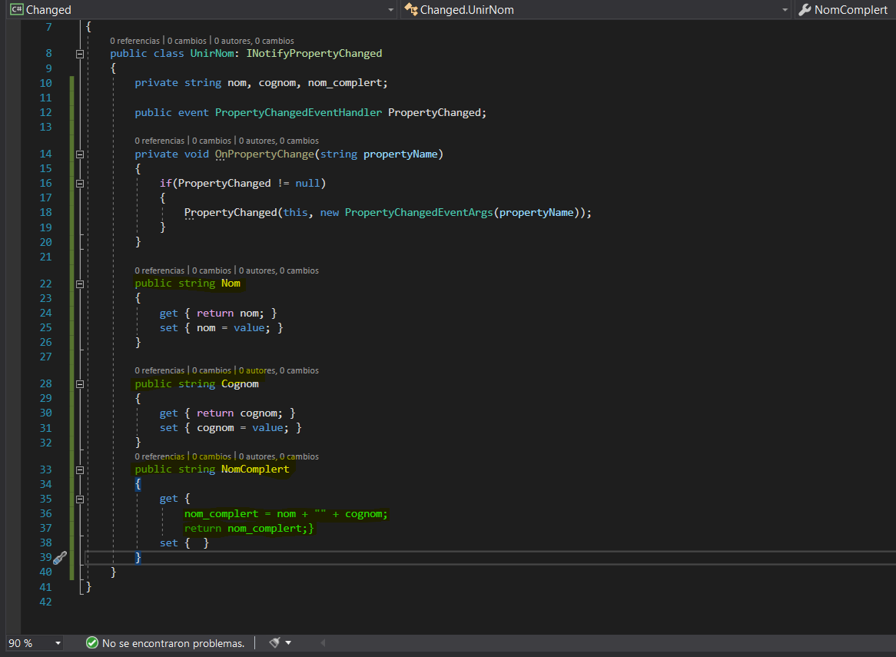
Task: Click the class icon beside Changed.UnirNom
Action: [411, 10]
